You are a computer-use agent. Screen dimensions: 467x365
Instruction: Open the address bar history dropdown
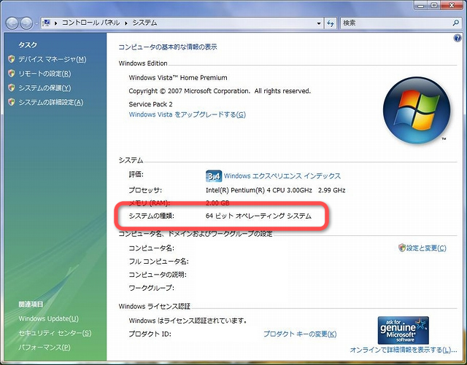click(x=319, y=23)
